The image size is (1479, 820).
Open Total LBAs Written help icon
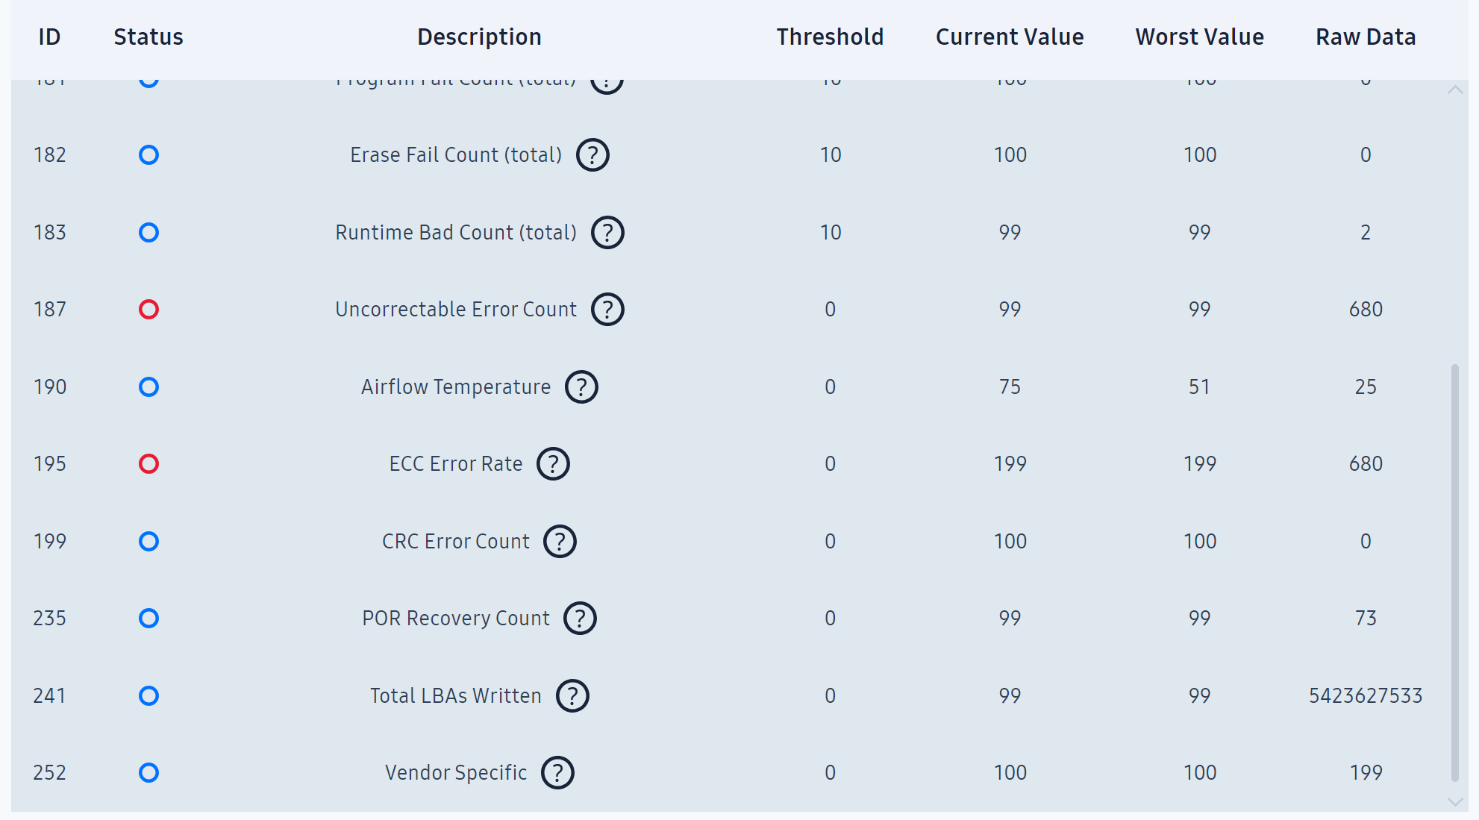pyautogui.click(x=572, y=696)
